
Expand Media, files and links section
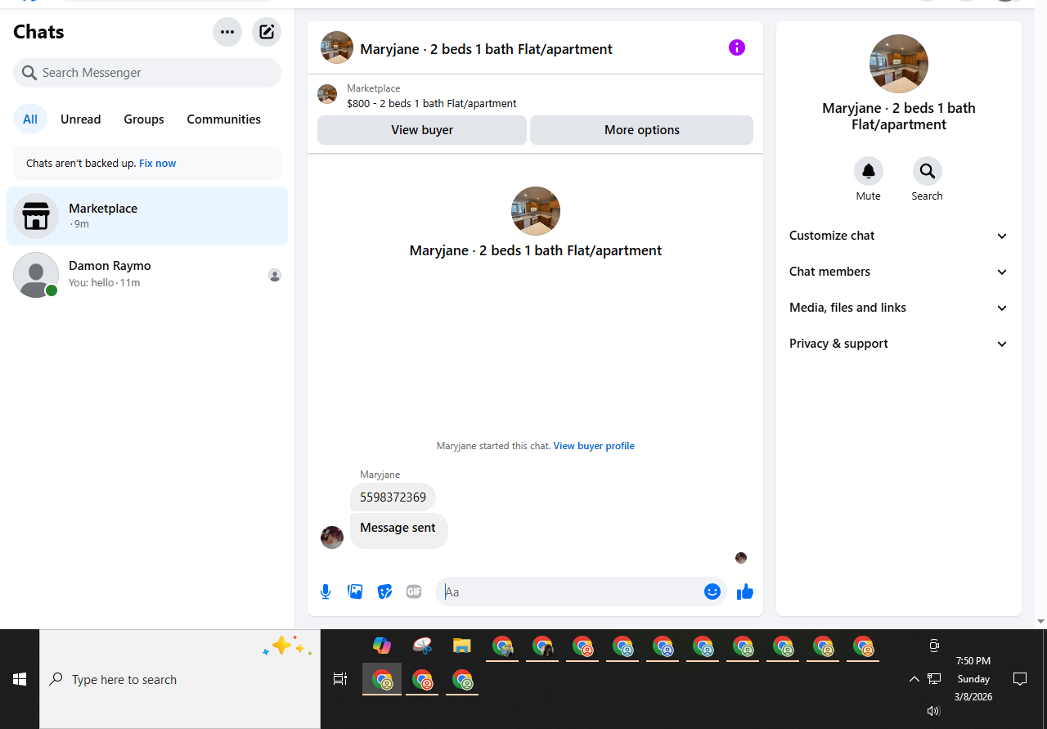[x=899, y=308]
